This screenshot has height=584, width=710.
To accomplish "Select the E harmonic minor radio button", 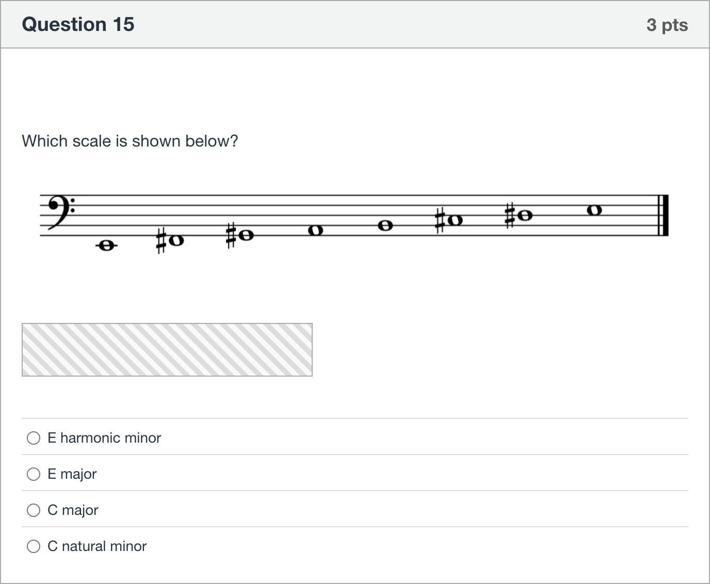I will (x=34, y=438).
